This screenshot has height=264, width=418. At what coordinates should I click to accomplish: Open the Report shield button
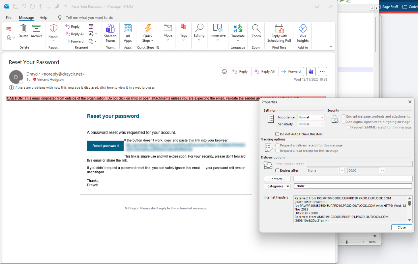point(53,29)
